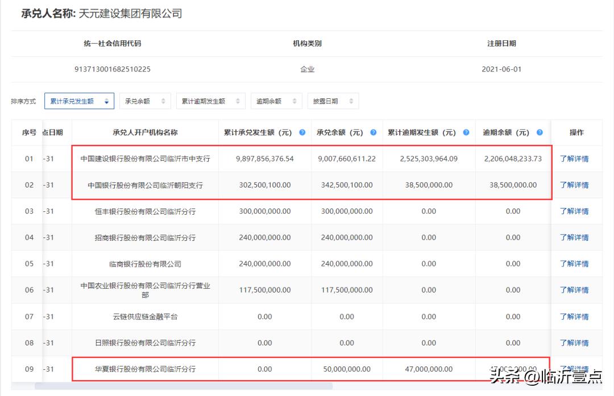Open 了解详情 for row 05 临商银行
The width and height of the screenshot is (614, 396).
[574, 264]
